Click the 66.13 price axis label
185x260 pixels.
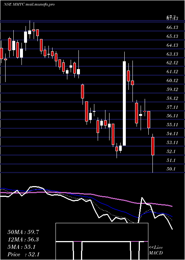click(x=172, y=27)
